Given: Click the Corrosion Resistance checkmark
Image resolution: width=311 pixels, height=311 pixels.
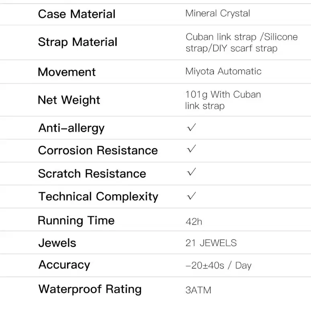Looking at the screenshot, I should point(191,149).
